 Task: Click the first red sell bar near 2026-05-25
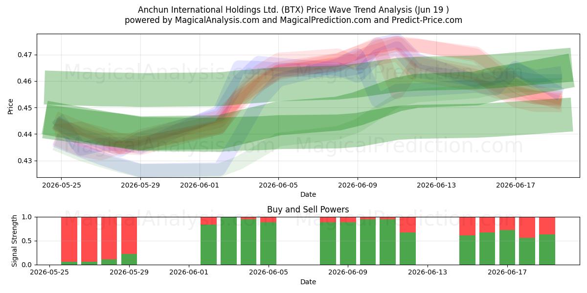tap(69, 239)
